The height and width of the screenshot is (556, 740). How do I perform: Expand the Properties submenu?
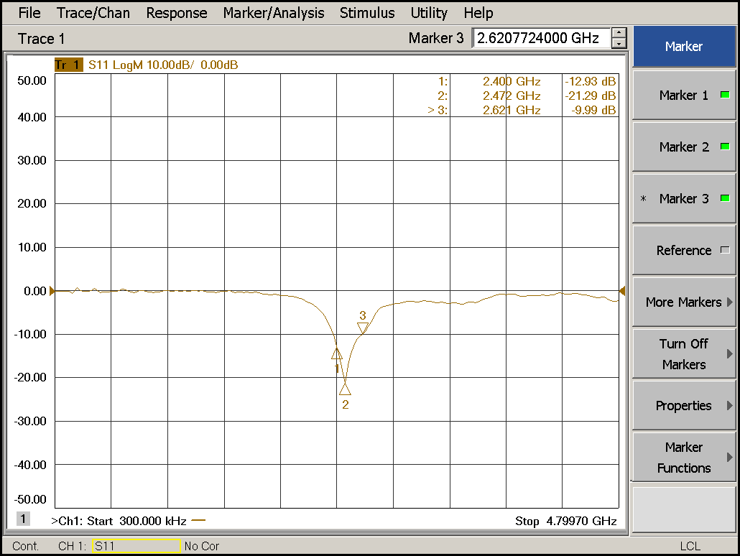(x=684, y=405)
